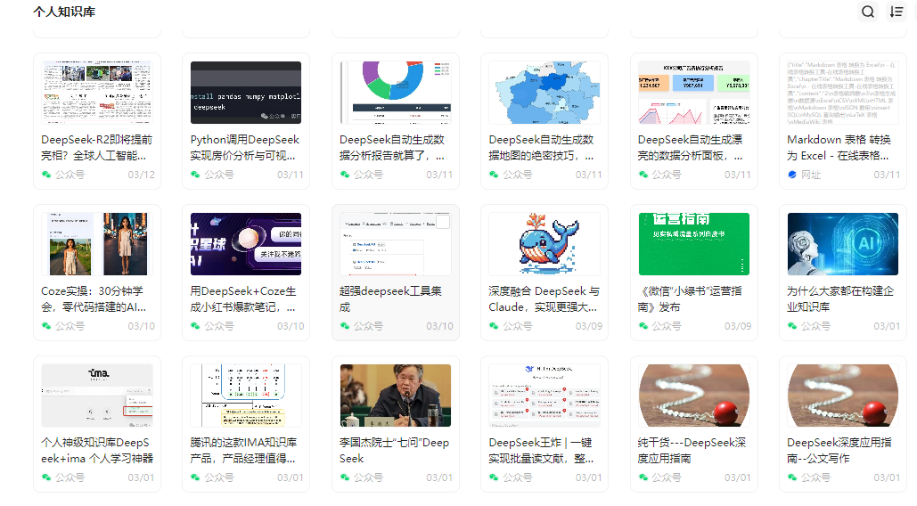The image size is (917, 506).
Task: Open title "Markdown 表格 转换为 Excel"
Action: point(839,148)
